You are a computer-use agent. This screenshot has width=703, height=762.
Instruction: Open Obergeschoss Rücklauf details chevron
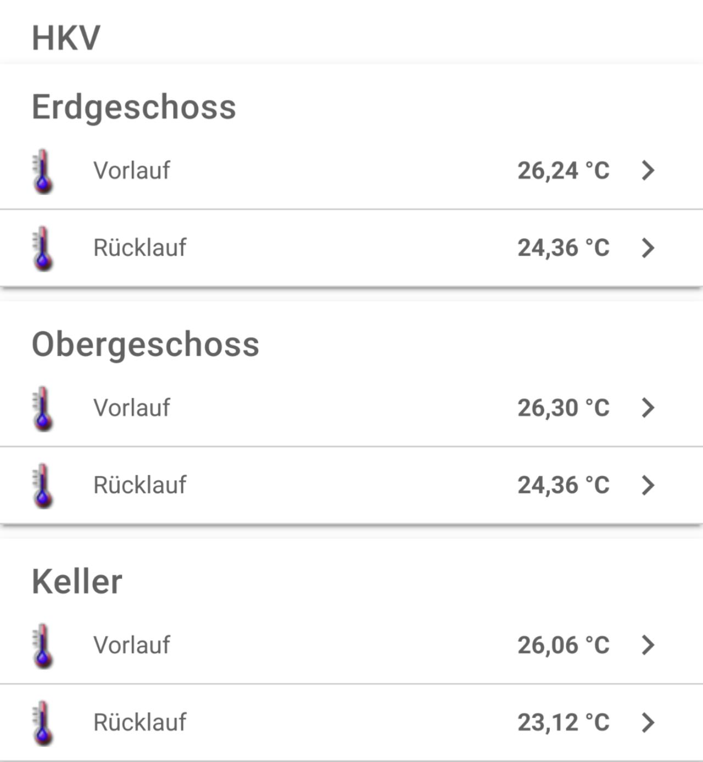coord(648,485)
